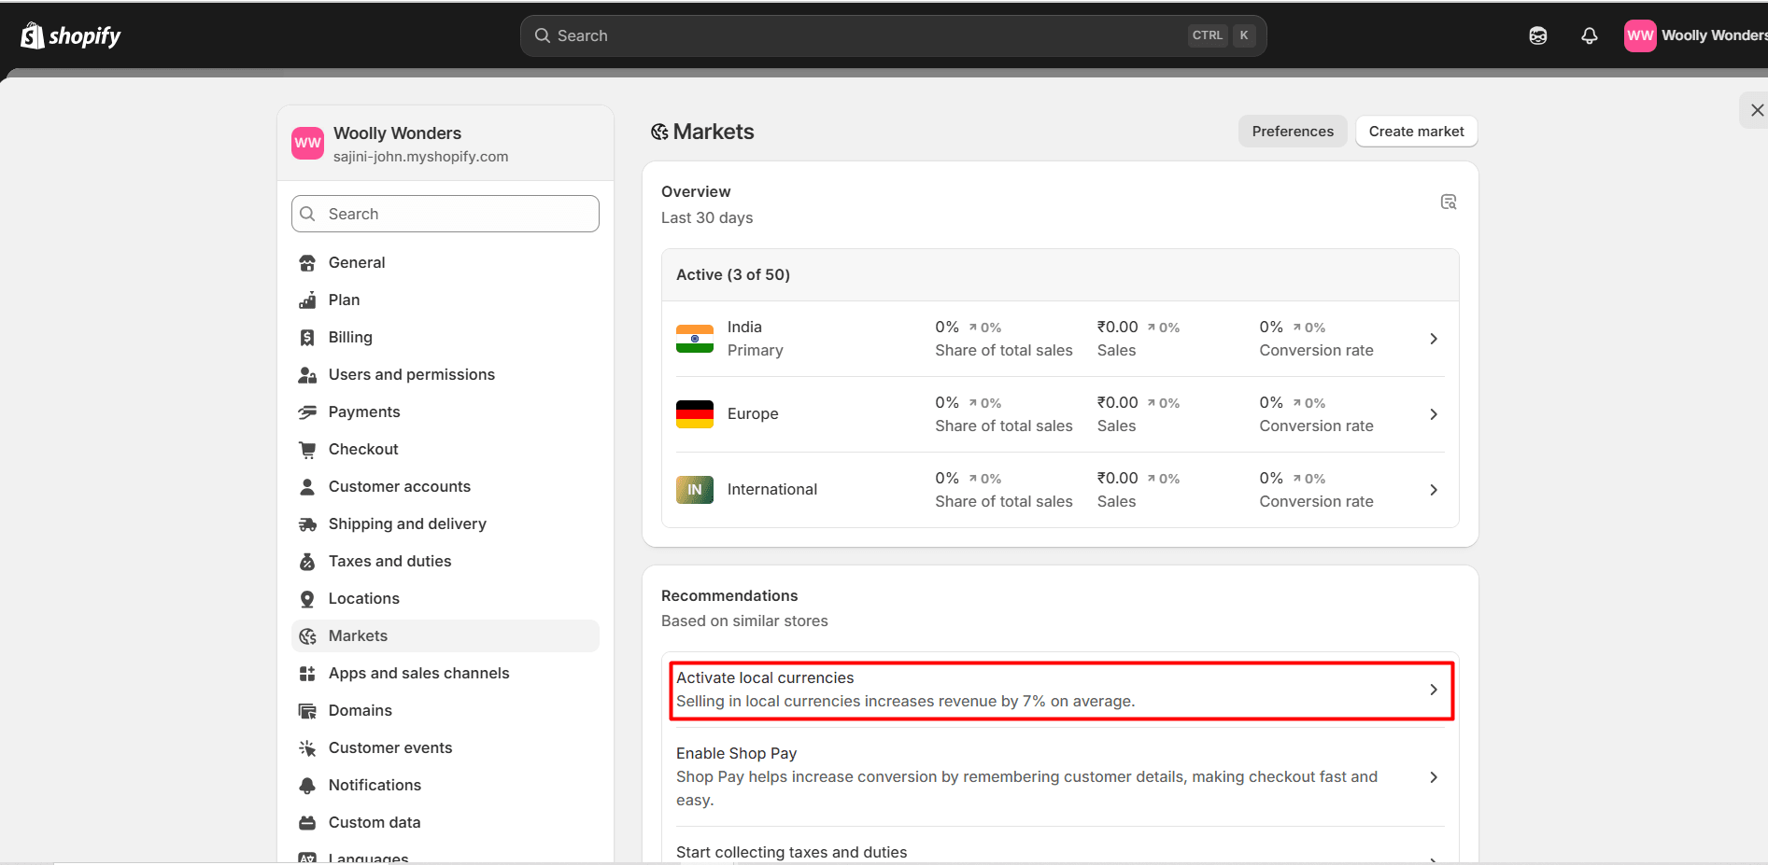Click the Notifications bell icon in sidebar

point(307,786)
